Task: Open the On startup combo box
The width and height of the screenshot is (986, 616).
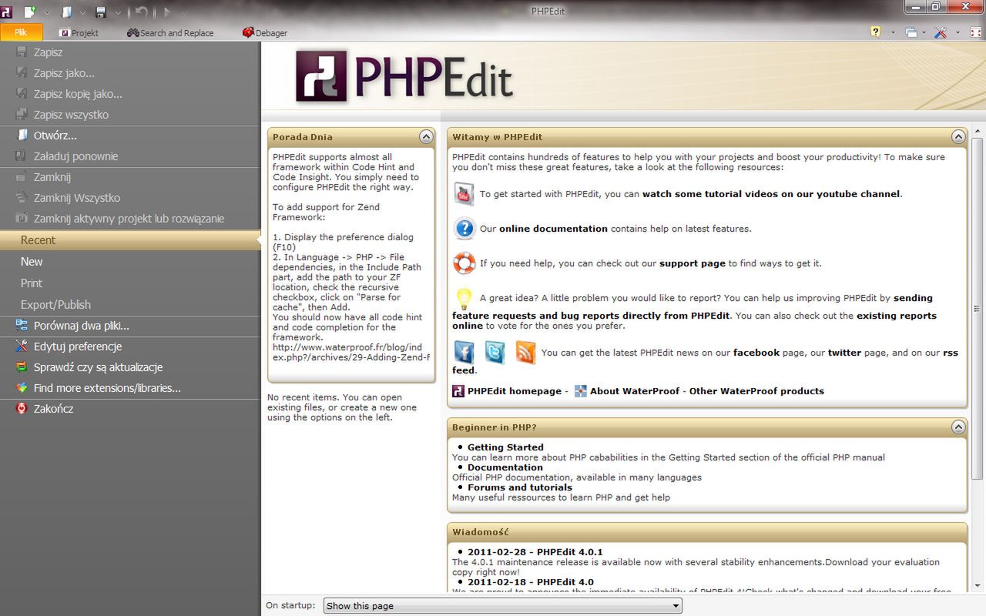Action: pos(503,606)
